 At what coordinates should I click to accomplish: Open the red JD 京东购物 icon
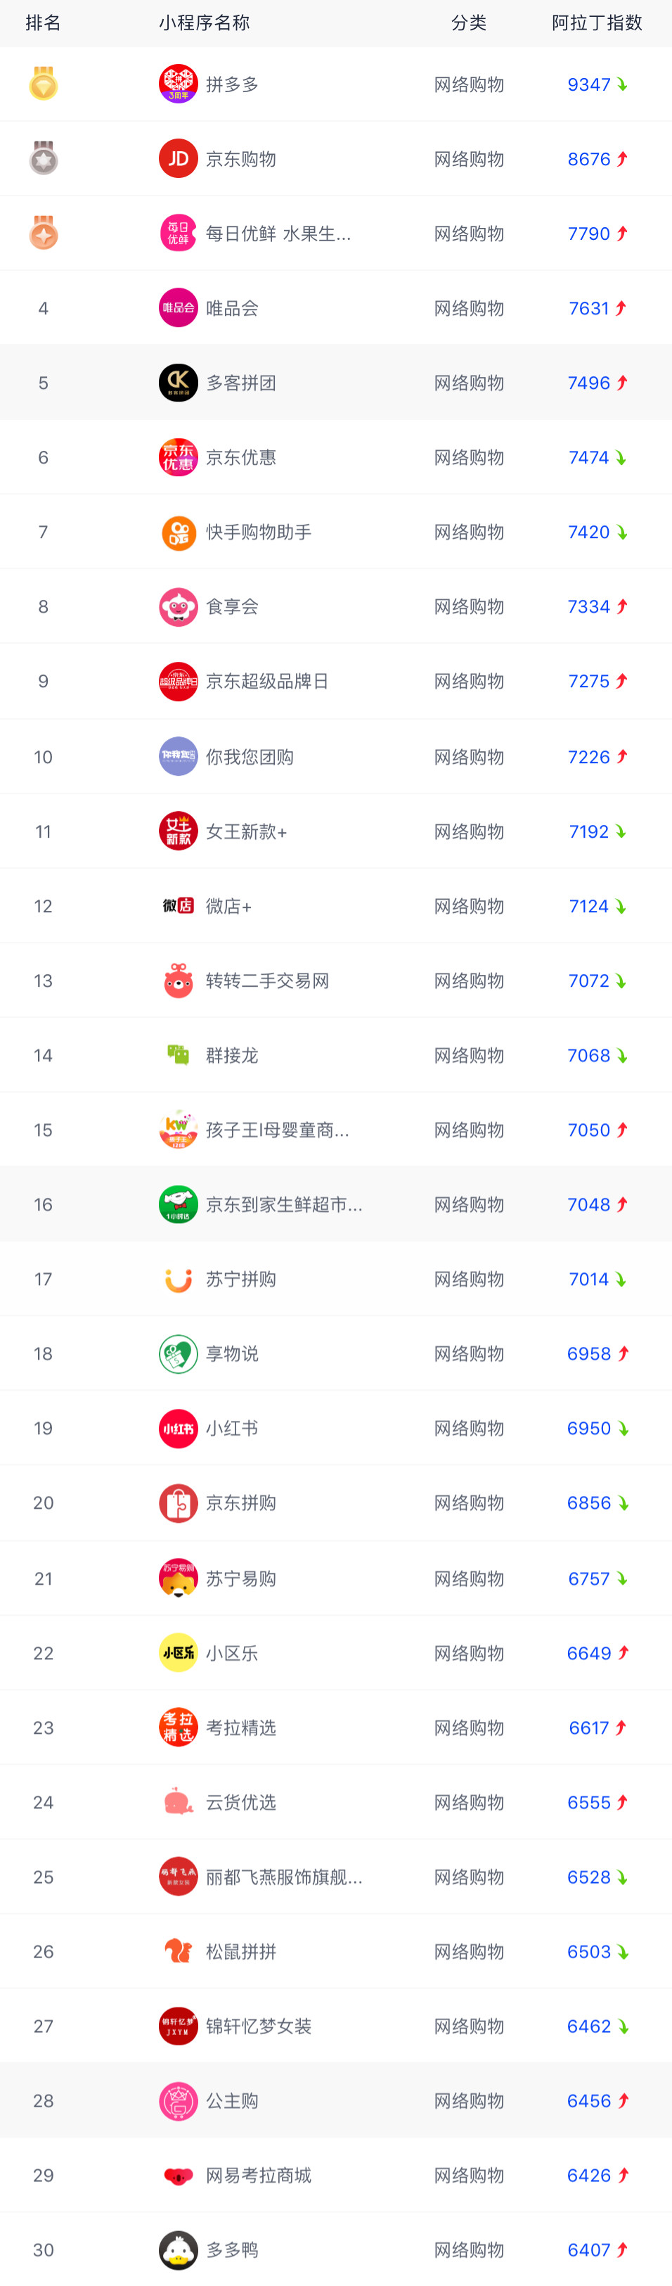179,159
